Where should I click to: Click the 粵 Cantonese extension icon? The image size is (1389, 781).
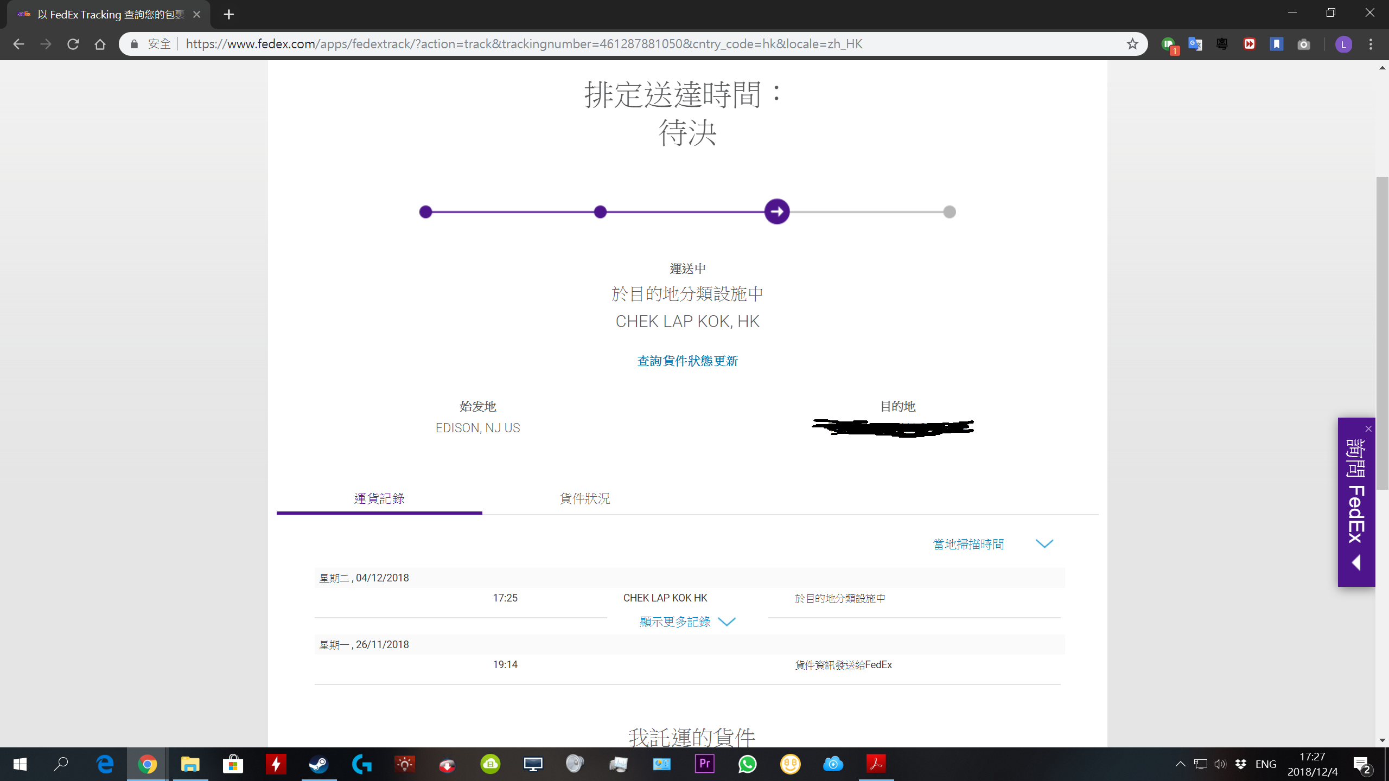pos(1222,44)
